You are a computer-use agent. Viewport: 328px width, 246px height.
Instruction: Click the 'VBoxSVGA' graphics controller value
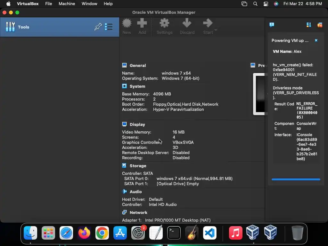[183, 143]
